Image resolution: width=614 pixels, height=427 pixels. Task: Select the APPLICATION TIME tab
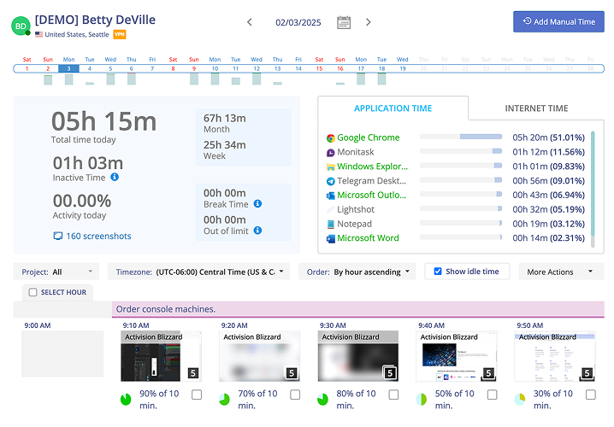coord(393,108)
